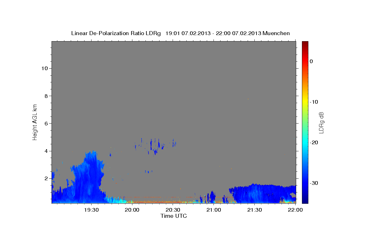Click the '21:30' time tick label
The height and width of the screenshot is (244, 366).
tap(255, 210)
